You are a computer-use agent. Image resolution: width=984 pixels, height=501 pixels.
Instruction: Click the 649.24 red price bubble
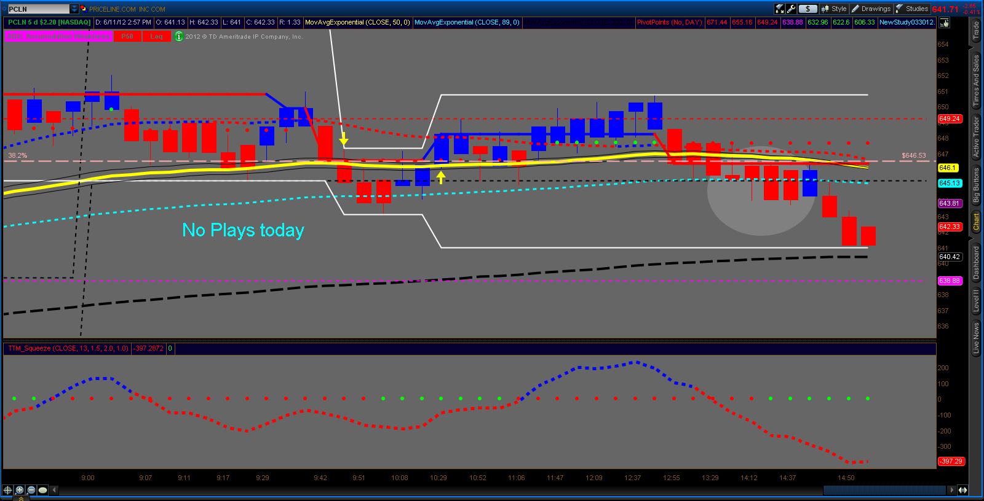950,119
